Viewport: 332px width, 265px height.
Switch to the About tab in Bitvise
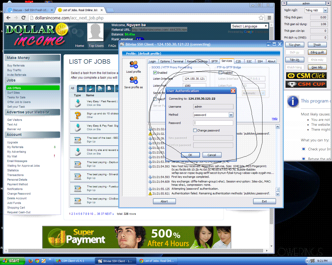(272, 61)
